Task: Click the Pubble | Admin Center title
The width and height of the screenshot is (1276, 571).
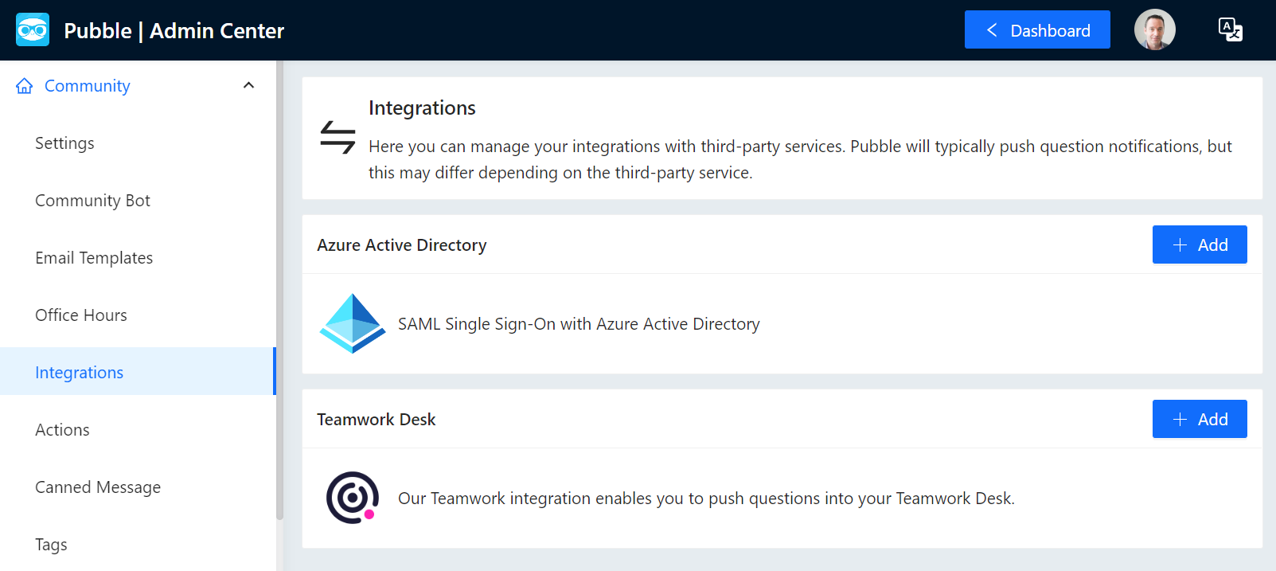Action: pyautogui.click(x=174, y=30)
